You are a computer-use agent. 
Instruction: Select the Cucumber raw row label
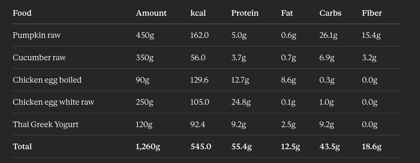pos(39,58)
